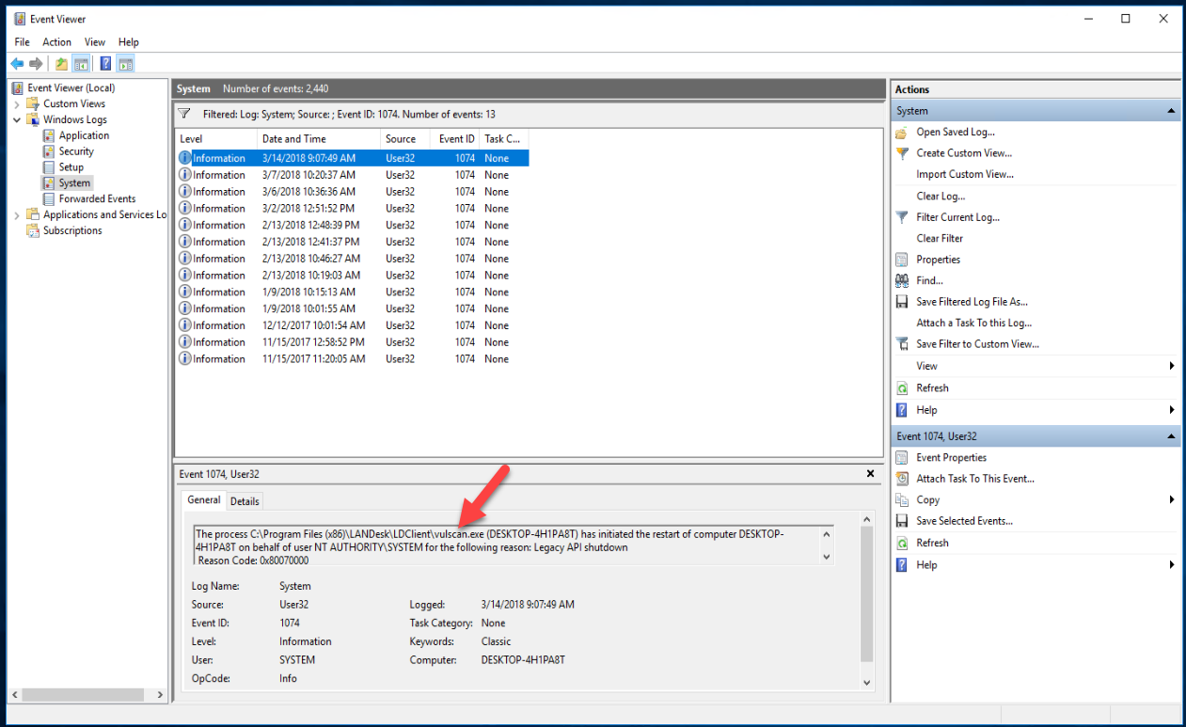
Task: Click the Back navigation arrow
Action: pyautogui.click(x=17, y=63)
